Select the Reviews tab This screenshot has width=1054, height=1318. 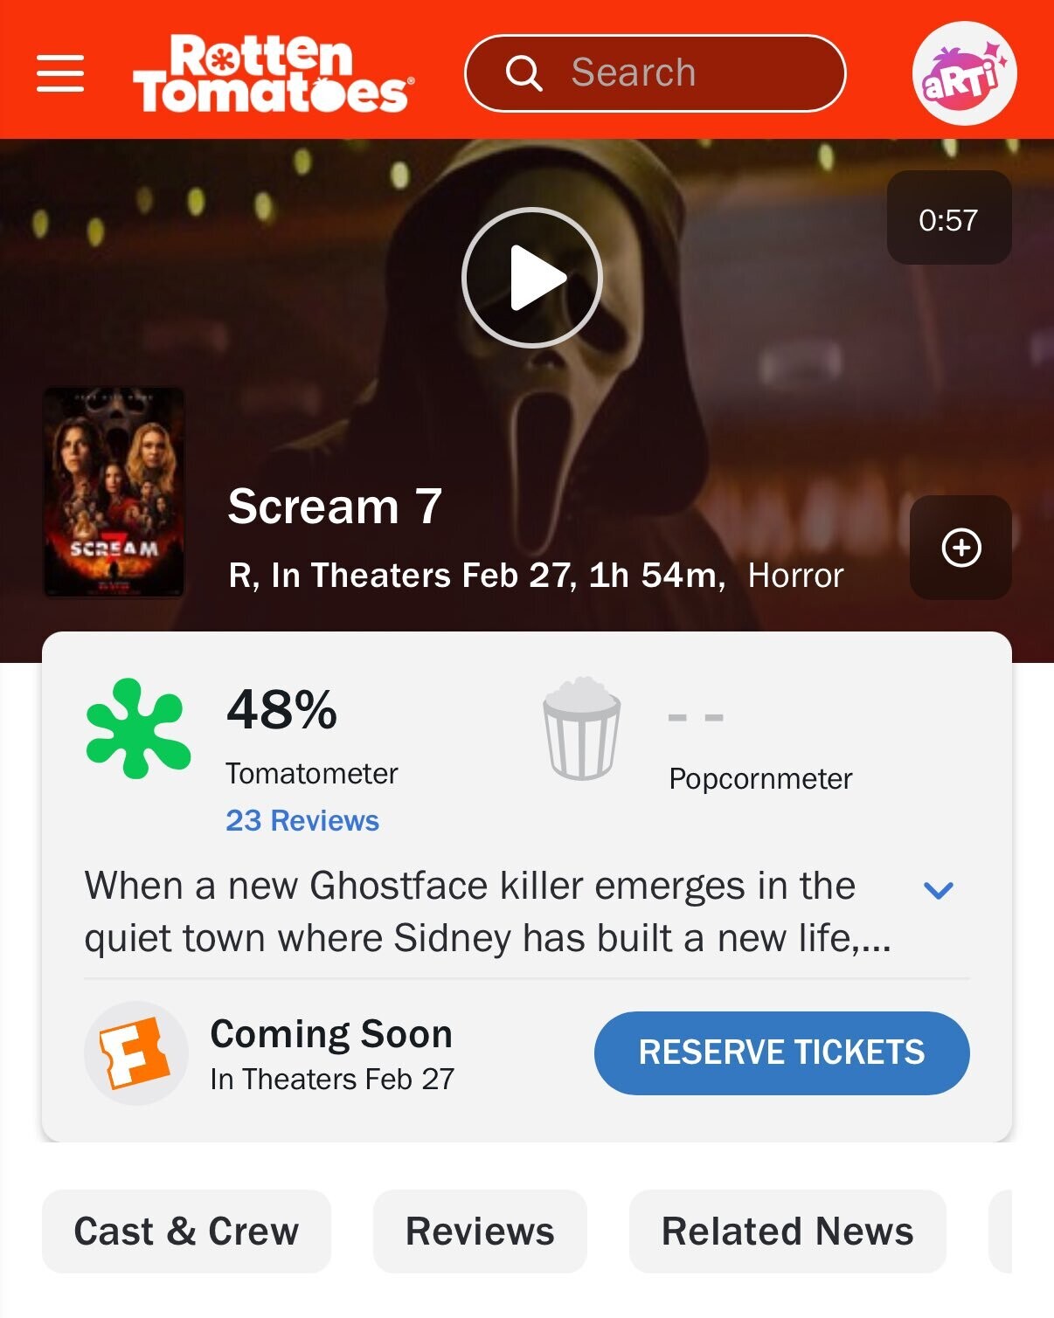[x=480, y=1231]
